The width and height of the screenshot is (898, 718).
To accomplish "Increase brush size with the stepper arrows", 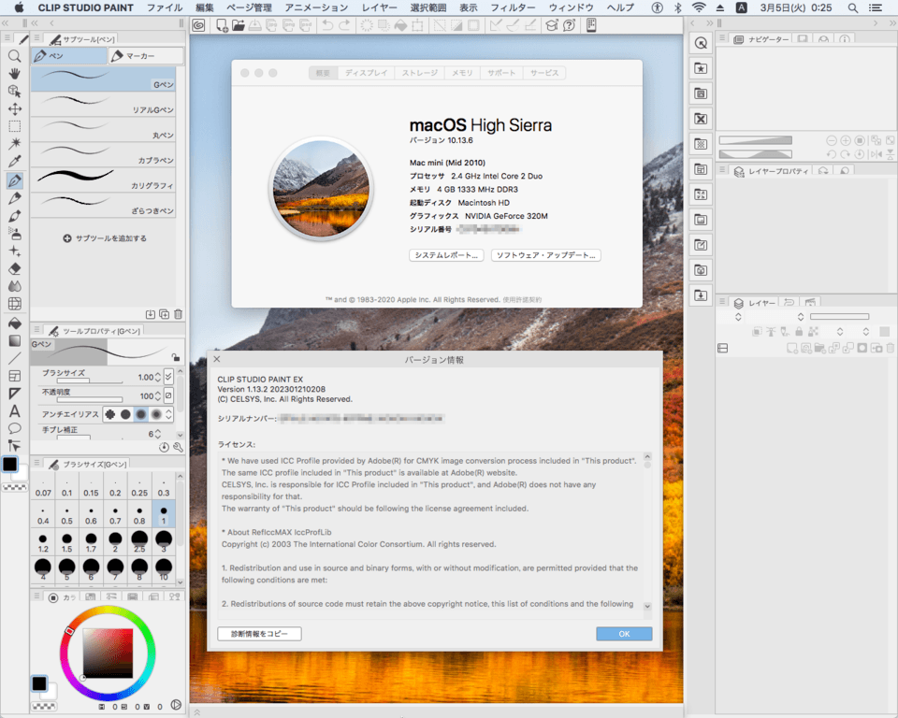I will pos(157,375).
